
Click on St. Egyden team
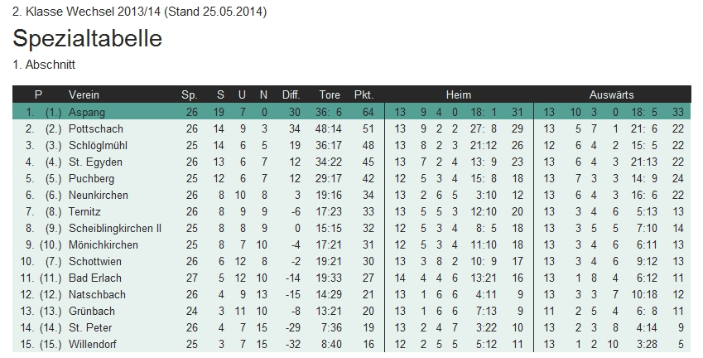(91, 162)
